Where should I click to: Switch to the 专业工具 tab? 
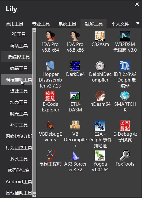pyautogui.click(x=41, y=24)
